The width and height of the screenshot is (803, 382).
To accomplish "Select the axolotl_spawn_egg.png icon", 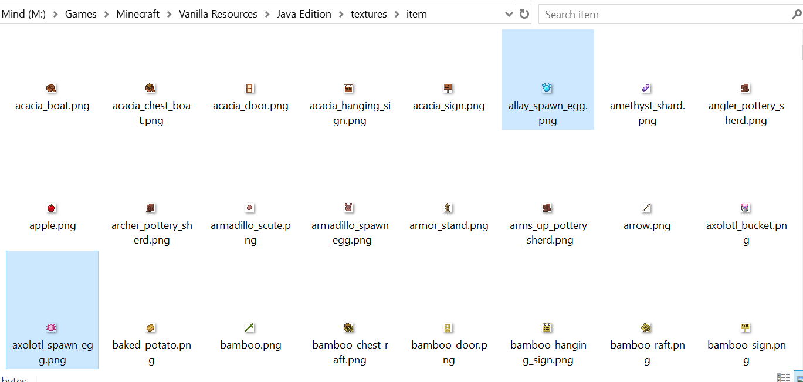I will point(52,327).
